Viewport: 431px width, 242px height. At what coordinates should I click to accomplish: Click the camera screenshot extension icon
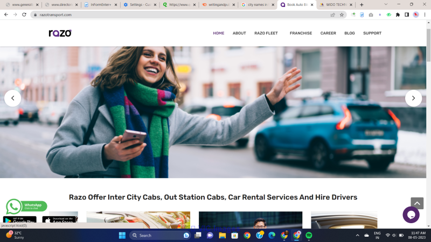coord(371,15)
